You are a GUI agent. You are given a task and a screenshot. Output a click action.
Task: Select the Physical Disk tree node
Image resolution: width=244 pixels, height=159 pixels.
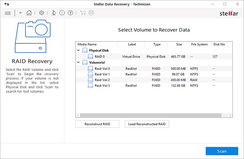[99, 50]
